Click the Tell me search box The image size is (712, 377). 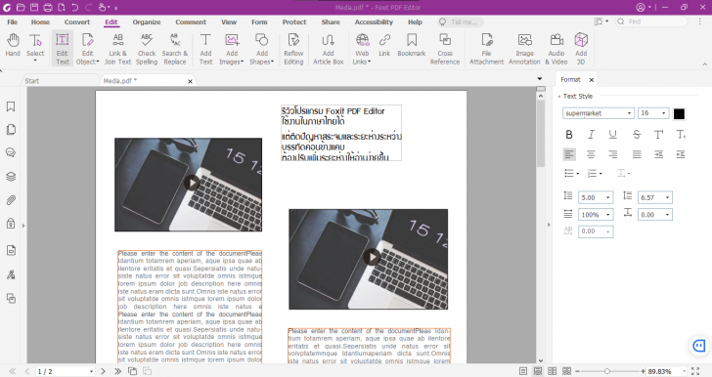point(460,21)
